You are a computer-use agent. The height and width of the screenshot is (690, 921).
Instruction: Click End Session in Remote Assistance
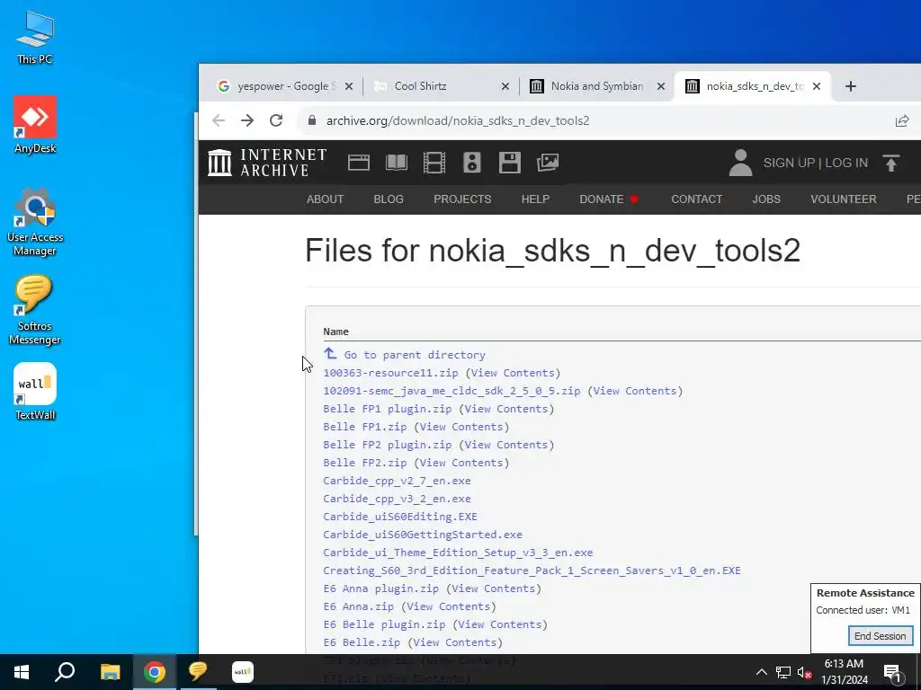click(880, 636)
